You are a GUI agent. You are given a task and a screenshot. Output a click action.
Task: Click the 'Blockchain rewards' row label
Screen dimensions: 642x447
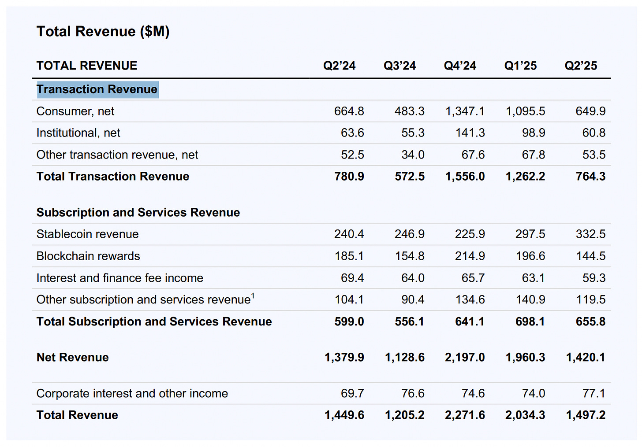[x=88, y=256]
